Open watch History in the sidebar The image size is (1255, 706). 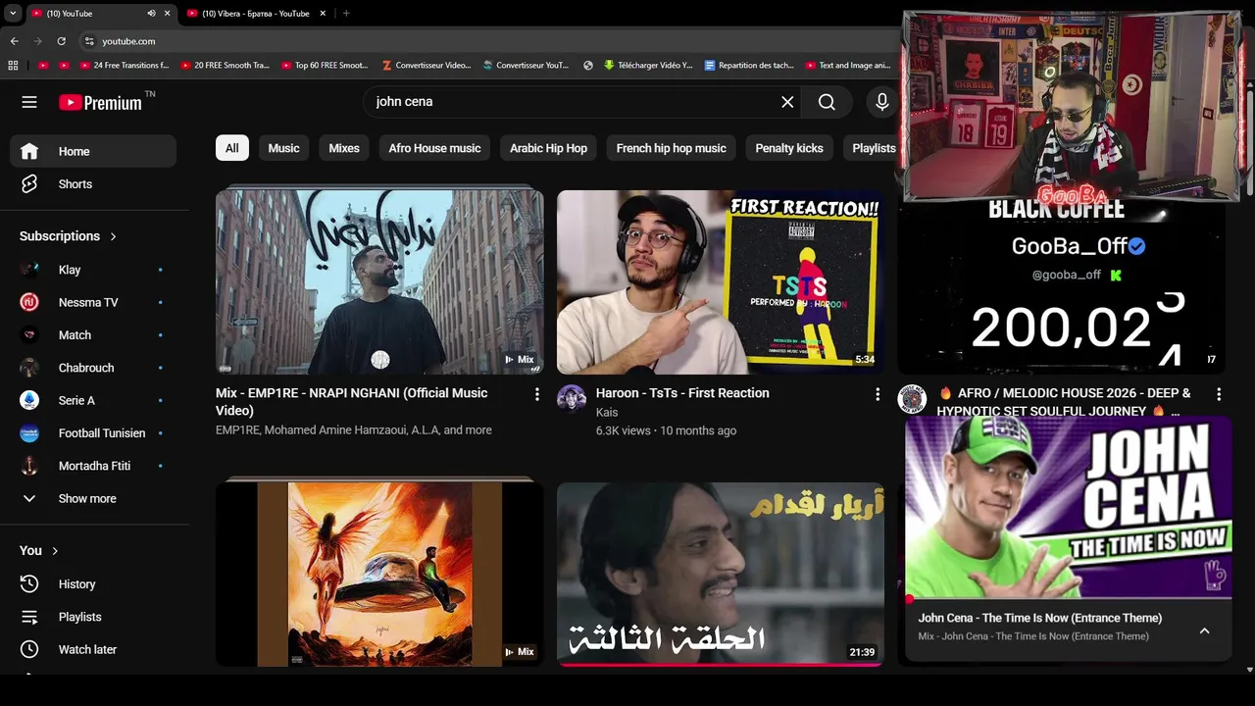coord(93,584)
